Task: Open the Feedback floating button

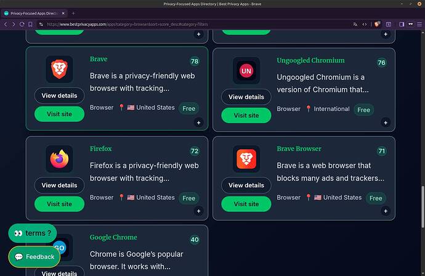Action: pyautogui.click(x=34, y=257)
